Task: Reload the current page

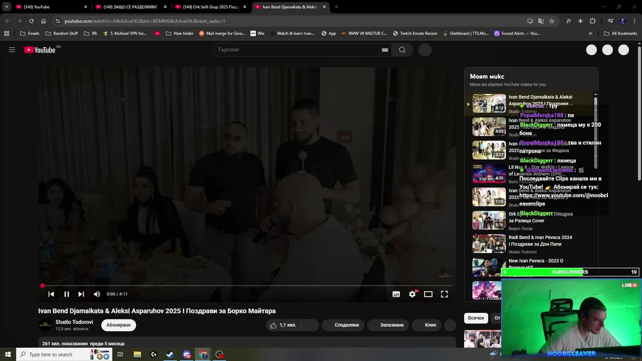Action: tap(31, 21)
